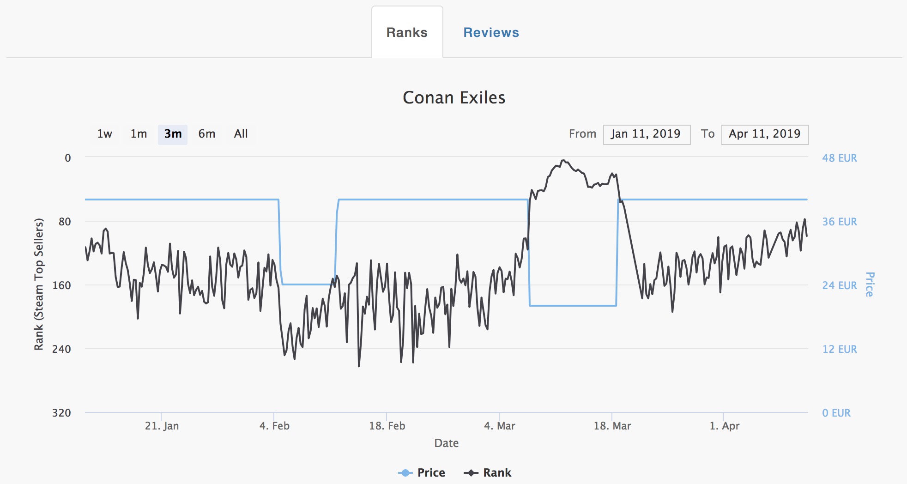Show All time range
The image size is (907, 484).
click(241, 134)
